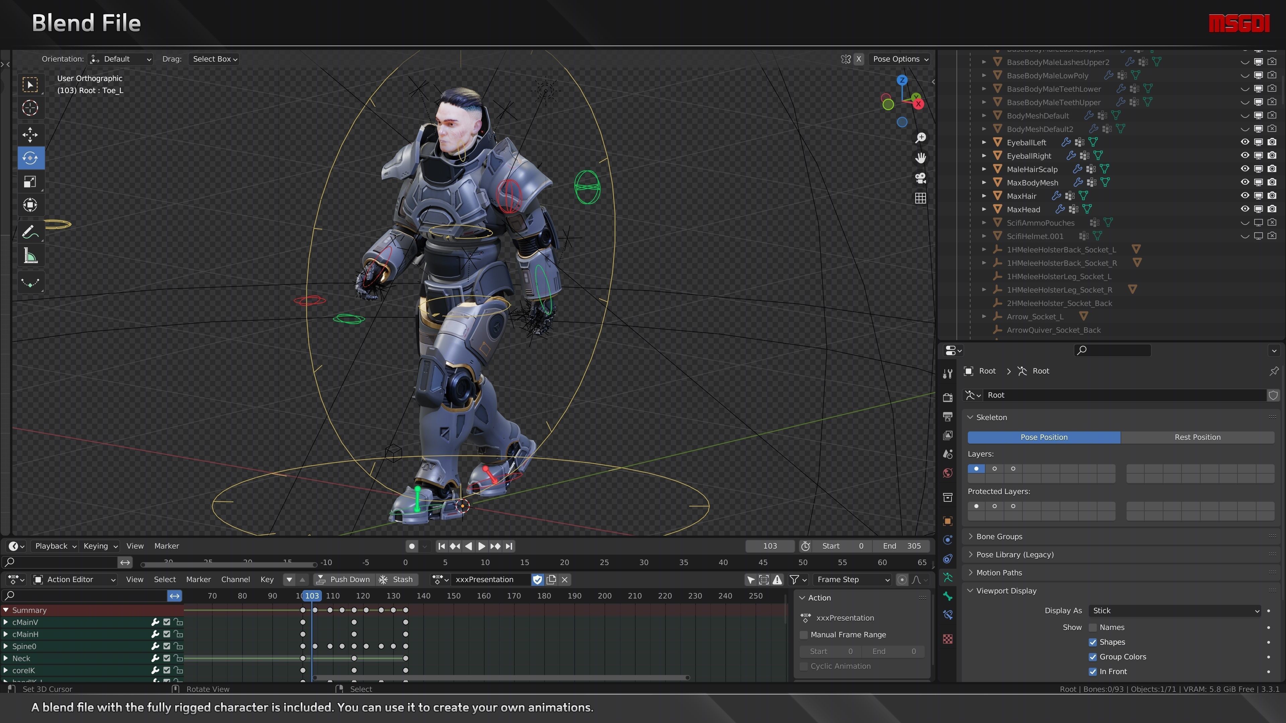Select the Measure tool
The image size is (1286, 723).
click(30, 256)
